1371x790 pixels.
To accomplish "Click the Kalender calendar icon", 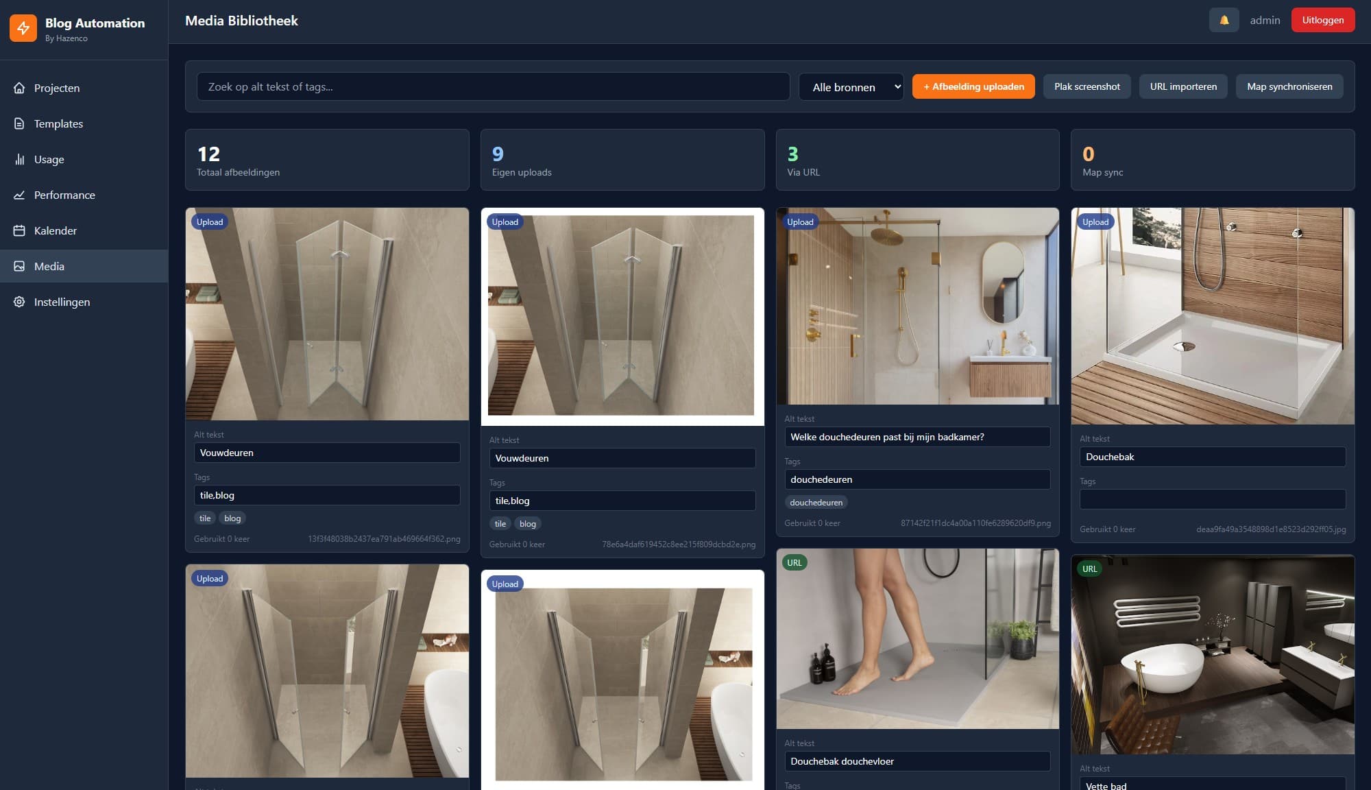I will (x=19, y=230).
